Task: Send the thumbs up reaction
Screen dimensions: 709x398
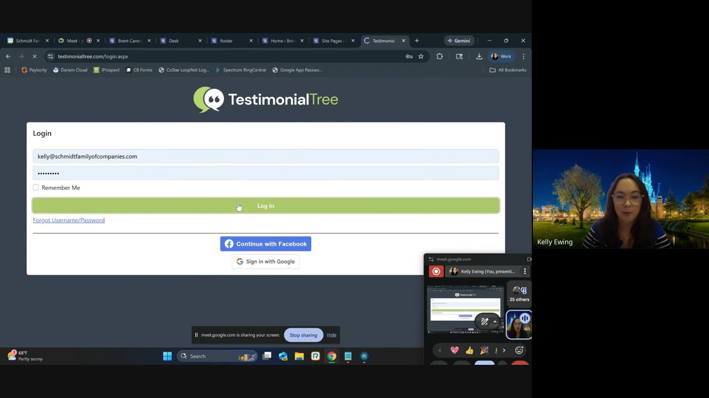Action: (x=469, y=350)
